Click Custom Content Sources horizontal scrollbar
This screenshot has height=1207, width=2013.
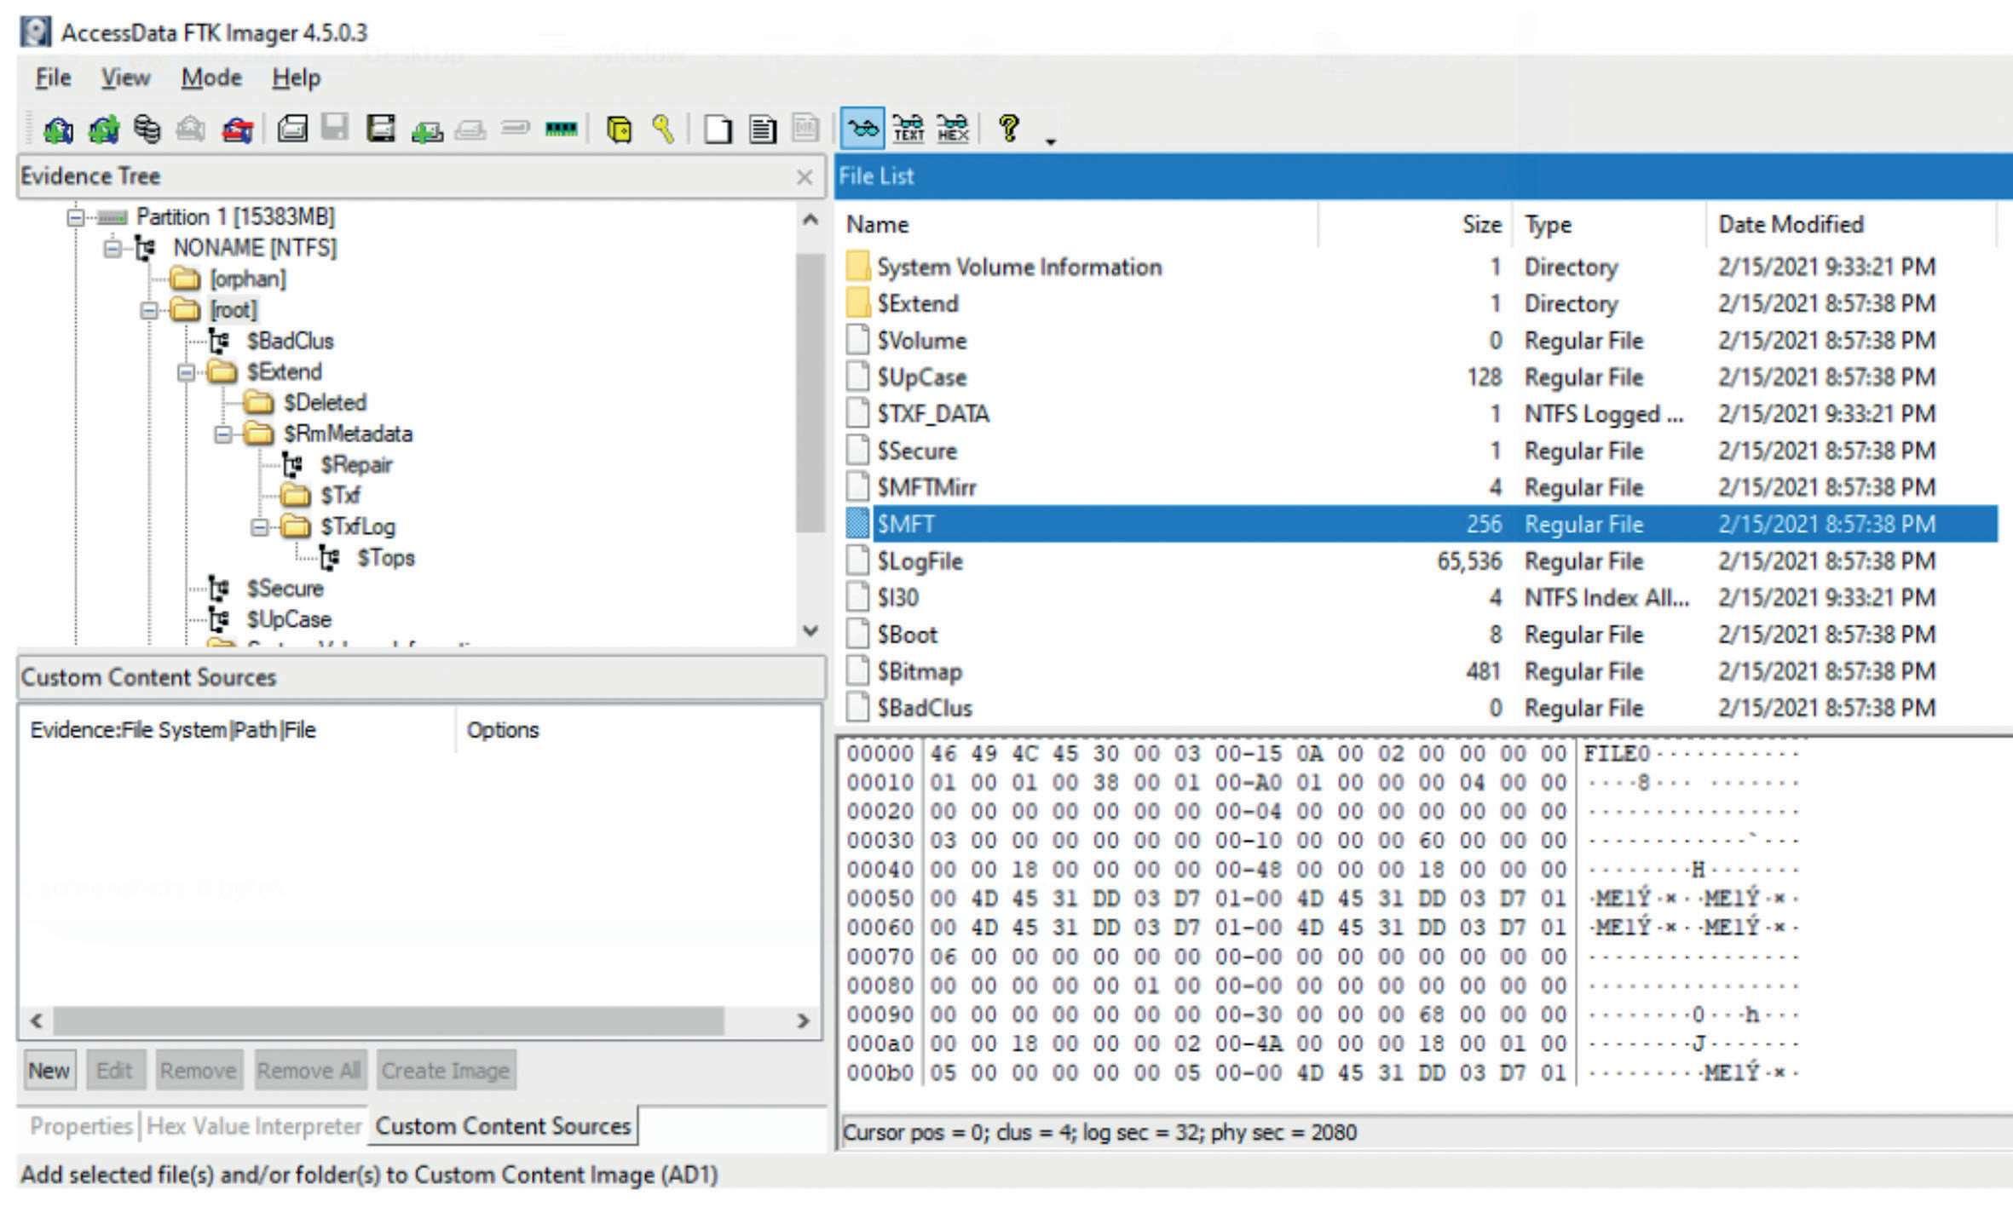pos(388,1020)
